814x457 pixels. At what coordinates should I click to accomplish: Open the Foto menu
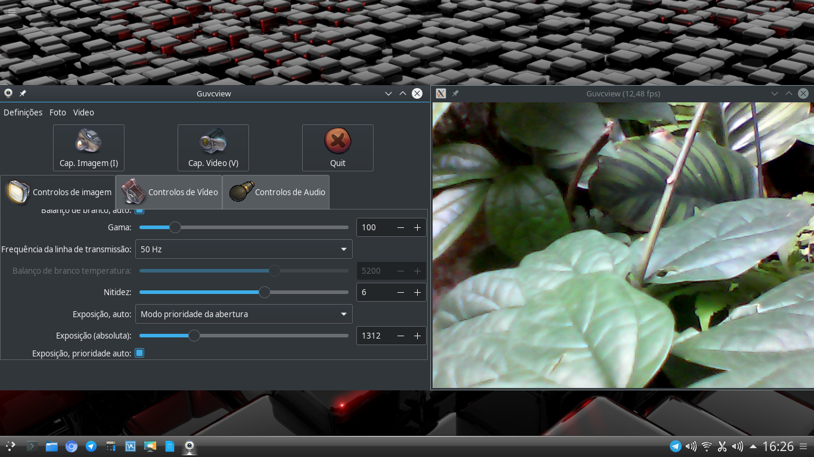[57, 112]
